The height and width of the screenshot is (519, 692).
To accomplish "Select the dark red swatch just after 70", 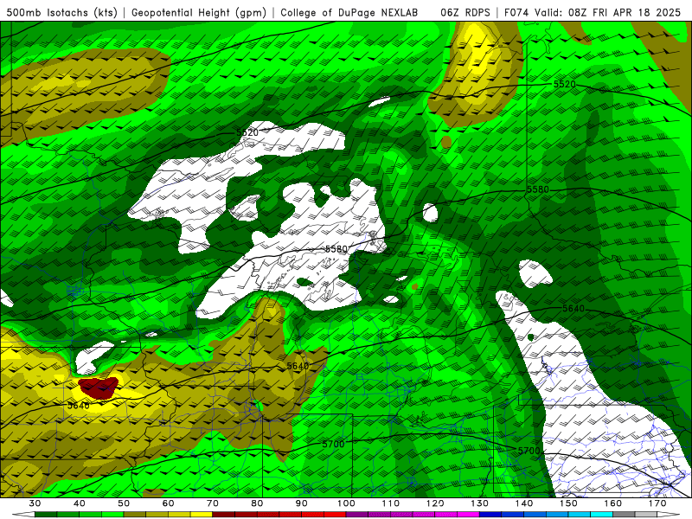I will pyautogui.click(x=224, y=515).
